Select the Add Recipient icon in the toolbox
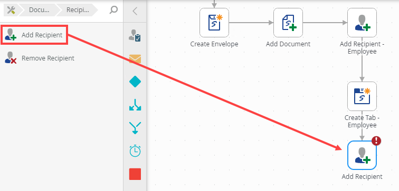This screenshot has height=191, width=399. pos(11,35)
